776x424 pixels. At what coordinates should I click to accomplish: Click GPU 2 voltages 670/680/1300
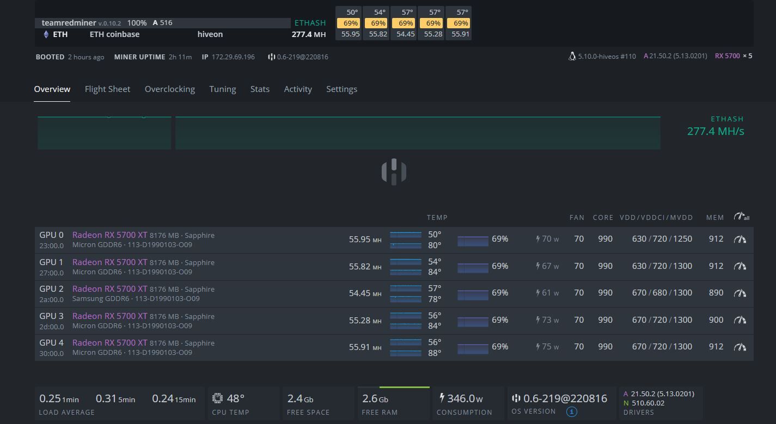[x=662, y=293]
